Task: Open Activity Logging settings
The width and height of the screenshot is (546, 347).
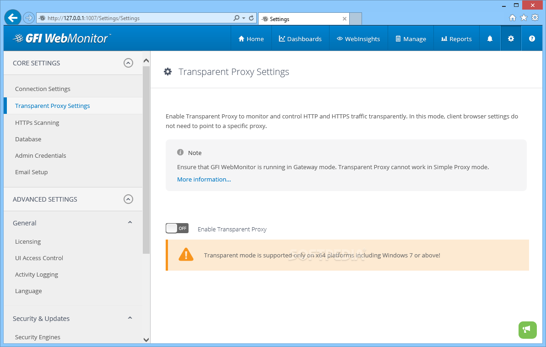Action: click(x=37, y=275)
